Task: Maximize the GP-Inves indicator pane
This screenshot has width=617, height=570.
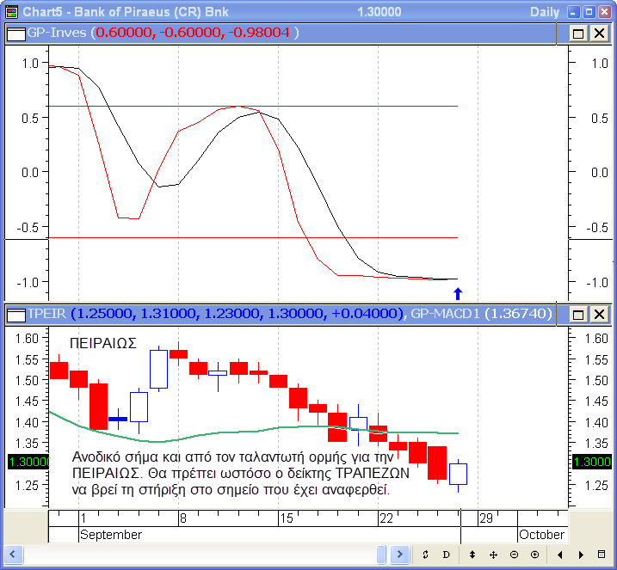Action: click(x=577, y=33)
